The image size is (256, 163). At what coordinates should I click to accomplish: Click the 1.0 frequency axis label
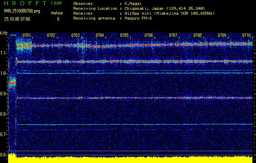4,73
